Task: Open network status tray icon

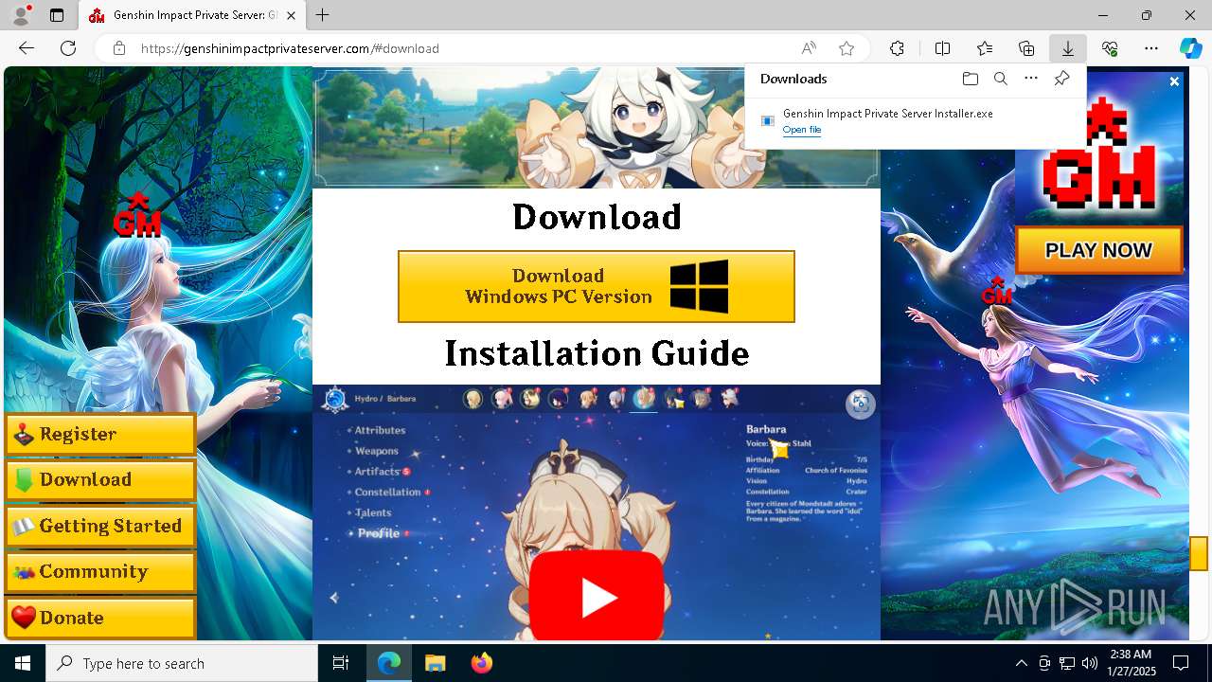Action: pos(1066,663)
